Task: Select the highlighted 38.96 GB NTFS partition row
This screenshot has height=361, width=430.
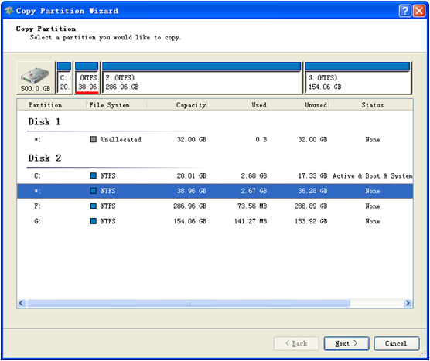Action: [x=215, y=191]
